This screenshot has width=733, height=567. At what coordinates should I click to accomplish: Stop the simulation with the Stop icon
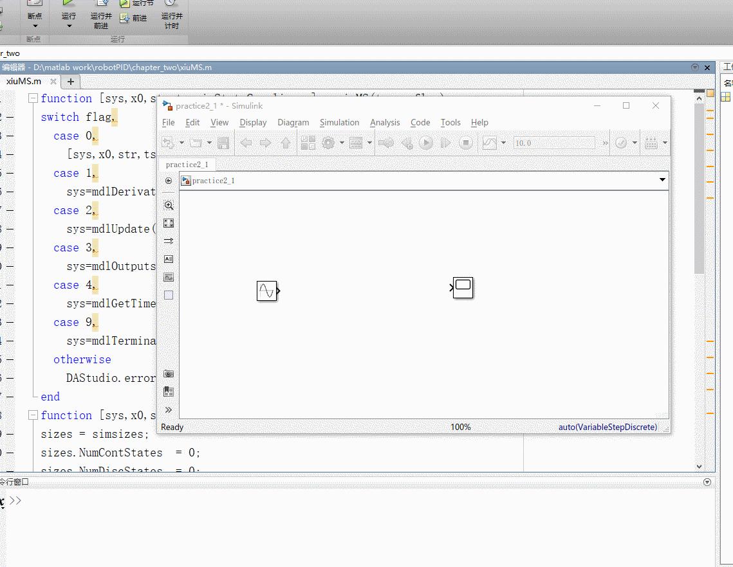[465, 143]
